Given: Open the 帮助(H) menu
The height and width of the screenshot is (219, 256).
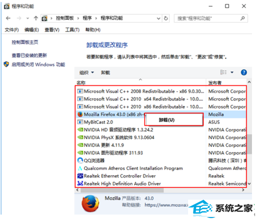Looking at the screenshot, I should coord(93,30).
